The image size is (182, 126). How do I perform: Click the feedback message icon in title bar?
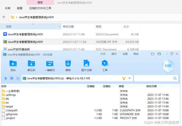coord(159,54)
